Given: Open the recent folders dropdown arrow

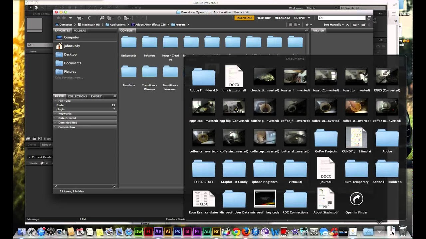Looking at the screenshot, I should [x=70, y=18].
